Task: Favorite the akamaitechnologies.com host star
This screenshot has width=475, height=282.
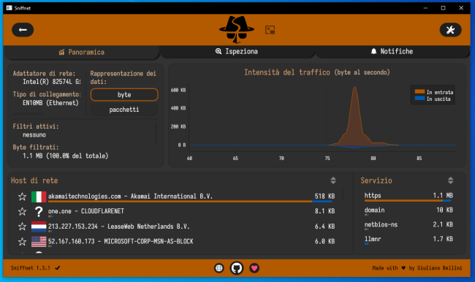Action: (x=22, y=197)
